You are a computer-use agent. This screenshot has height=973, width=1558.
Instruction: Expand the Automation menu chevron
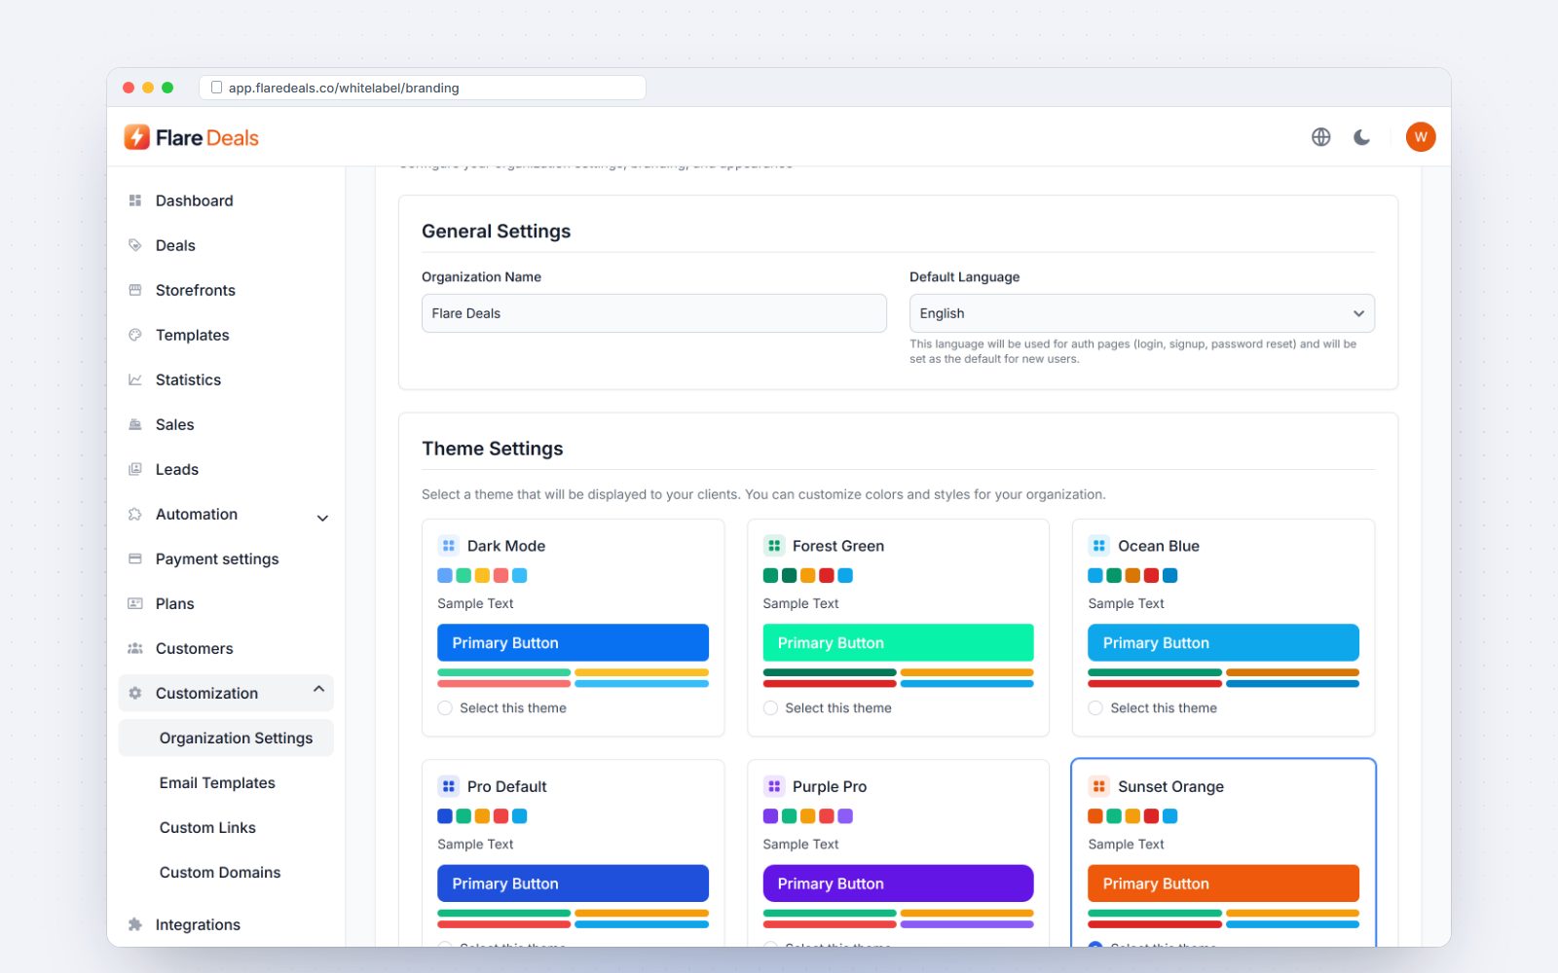322,518
